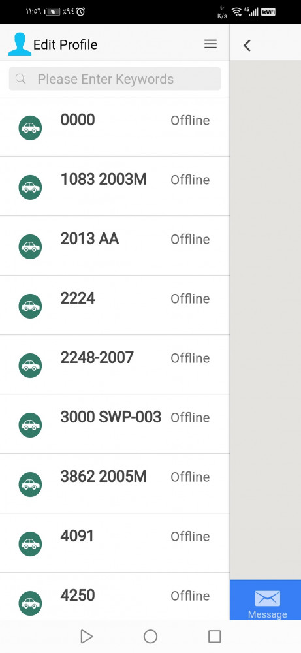Tap the blue profile avatar icon
301x653 pixels.
[x=20, y=44]
